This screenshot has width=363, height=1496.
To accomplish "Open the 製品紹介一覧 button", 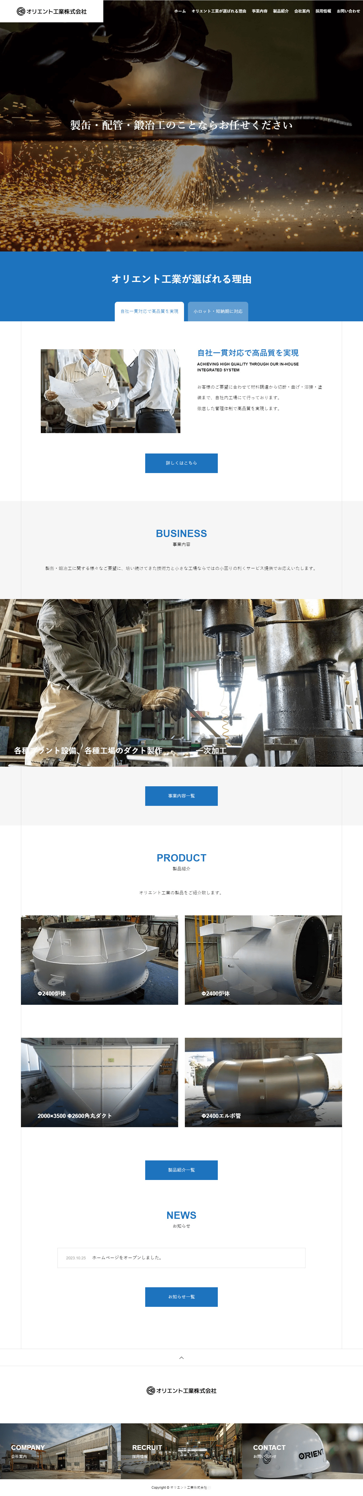I will (x=181, y=1170).
